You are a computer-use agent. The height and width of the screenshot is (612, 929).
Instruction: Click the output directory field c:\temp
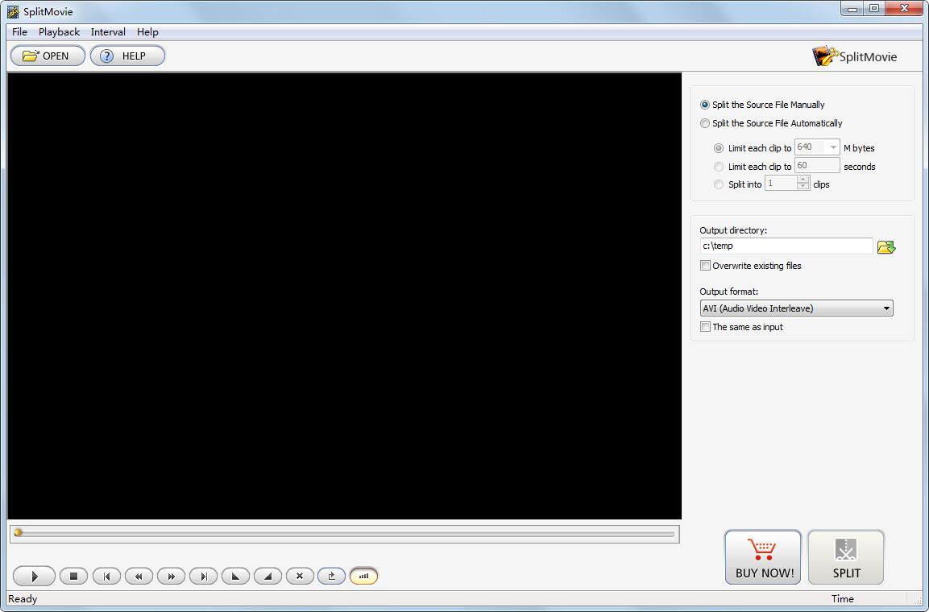(786, 246)
